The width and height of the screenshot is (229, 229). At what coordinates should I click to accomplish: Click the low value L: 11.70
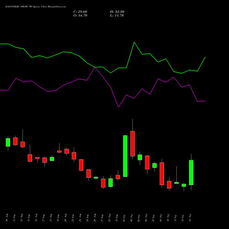117,16
